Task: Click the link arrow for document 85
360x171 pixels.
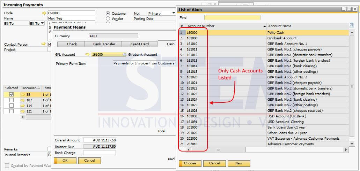Action: click(x=23, y=94)
